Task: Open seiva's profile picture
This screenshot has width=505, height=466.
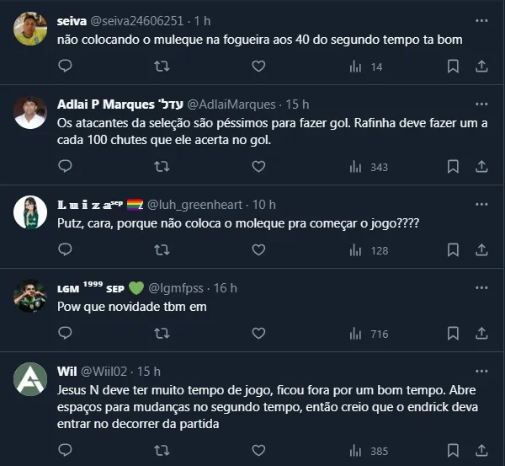Action: [30, 29]
